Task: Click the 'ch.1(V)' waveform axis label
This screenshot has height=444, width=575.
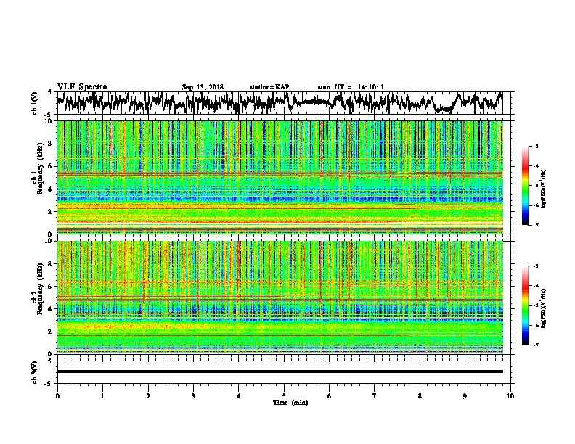Action: pyautogui.click(x=35, y=103)
